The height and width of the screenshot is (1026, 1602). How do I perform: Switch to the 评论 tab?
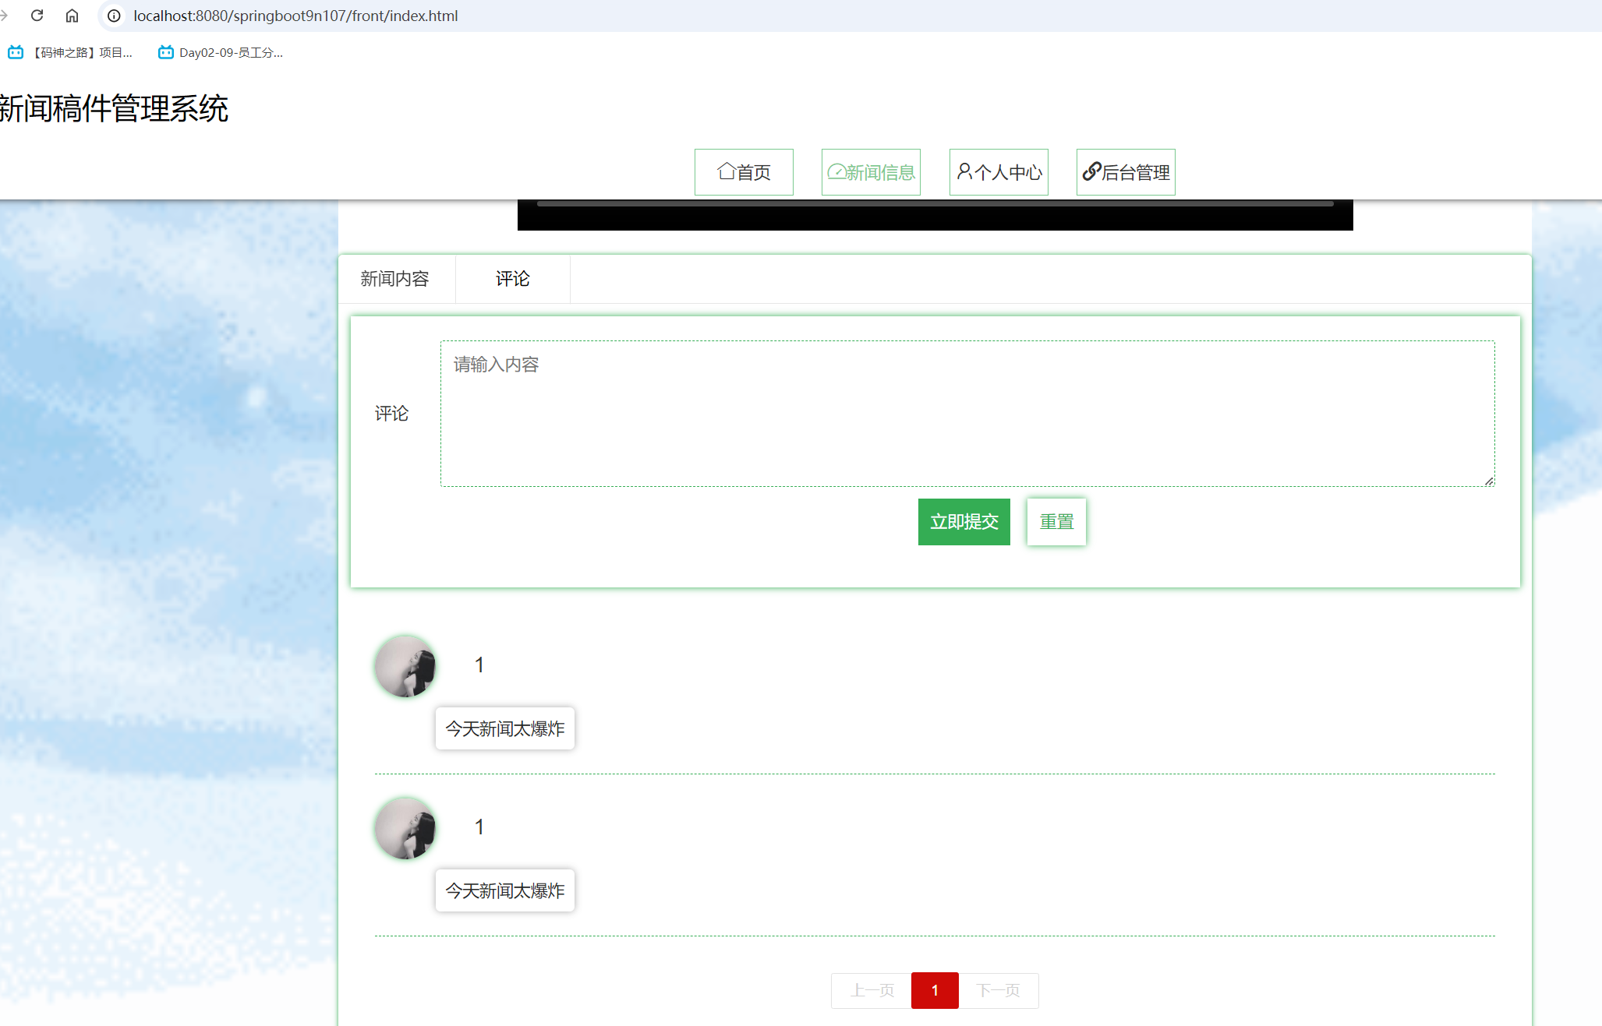(x=512, y=279)
